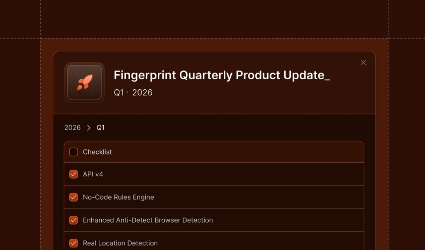Click the No-Code Rules Engine row

click(x=119, y=197)
